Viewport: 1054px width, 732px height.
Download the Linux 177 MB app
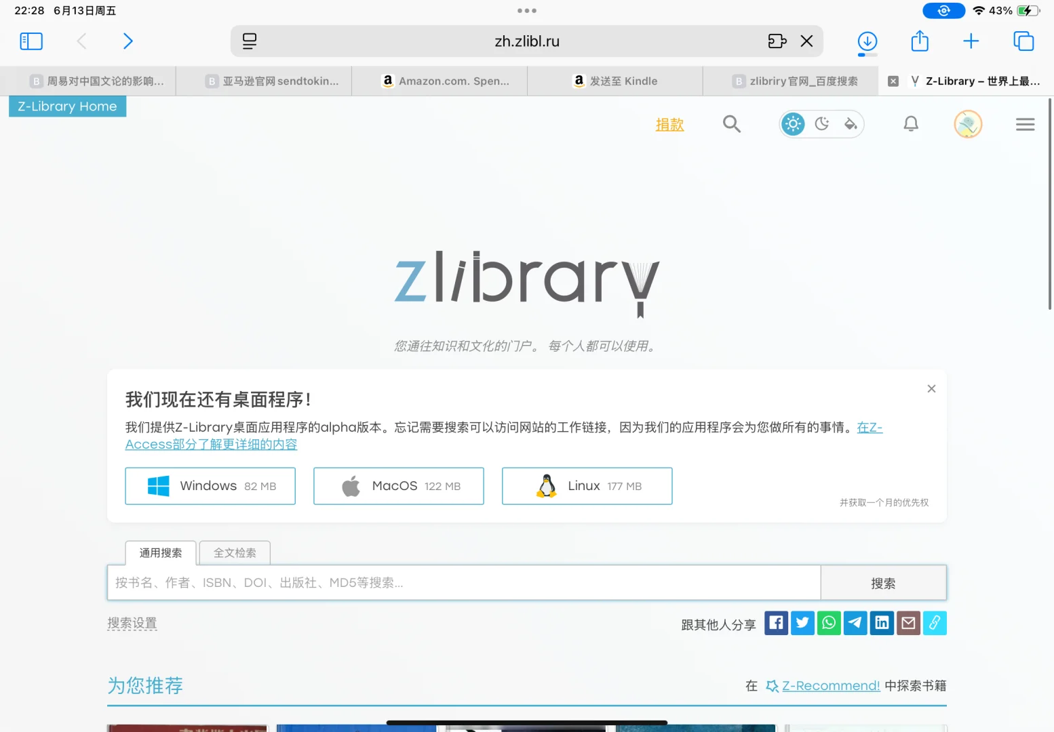click(x=587, y=486)
